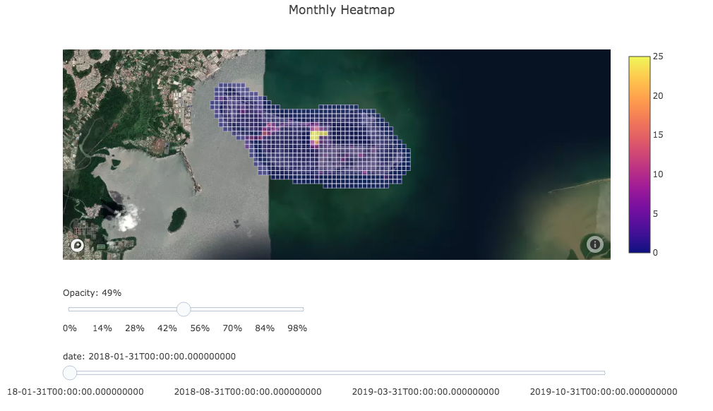The image size is (713, 411).
Task: Open the map attribution info icon
Action: pyautogui.click(x=595, y=244)
